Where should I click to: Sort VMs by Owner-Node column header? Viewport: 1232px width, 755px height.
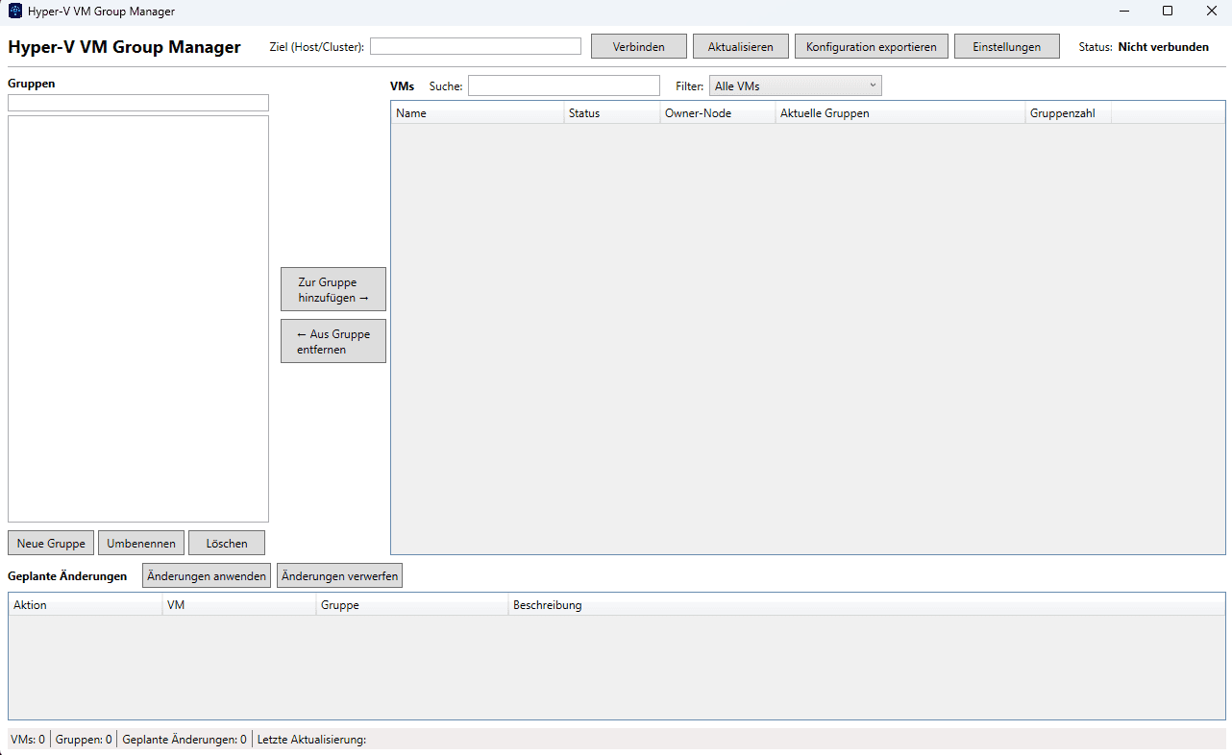point(718,113)
